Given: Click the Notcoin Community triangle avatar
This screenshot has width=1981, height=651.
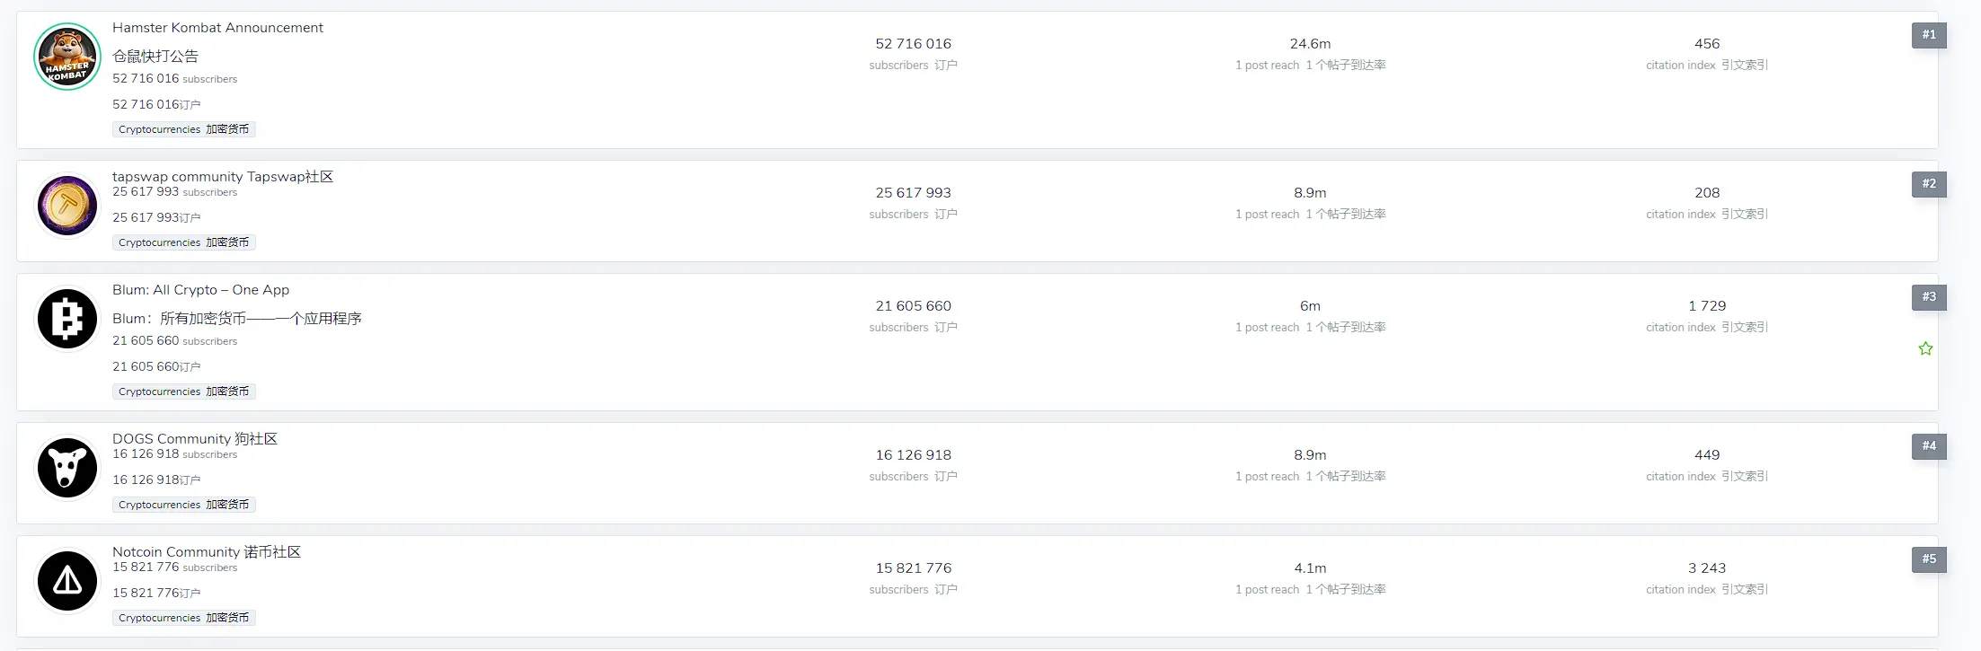Looking at the screenshot, I should click(67, 581).
